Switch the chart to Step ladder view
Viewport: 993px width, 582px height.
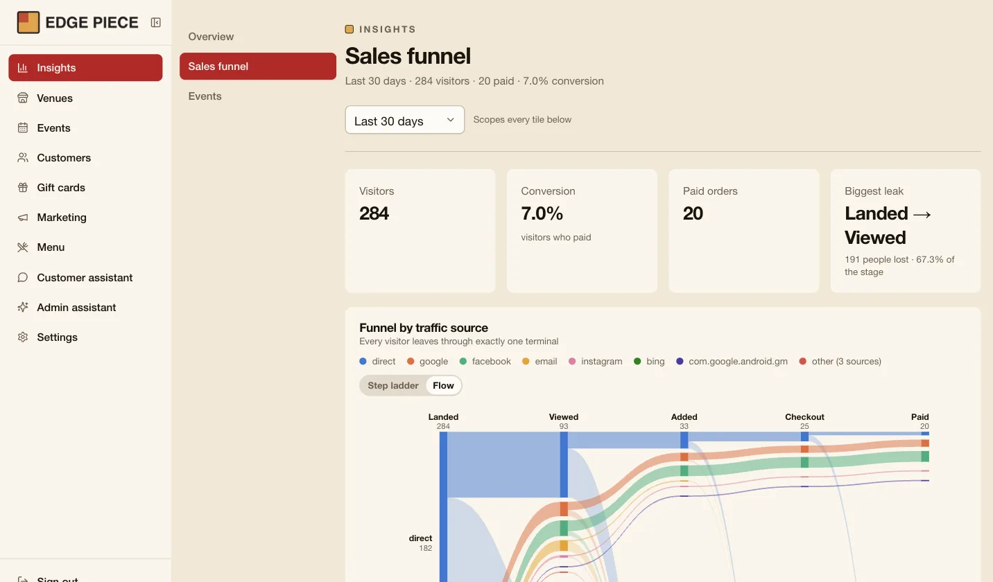pyautogui.click(x=393, y=385)
